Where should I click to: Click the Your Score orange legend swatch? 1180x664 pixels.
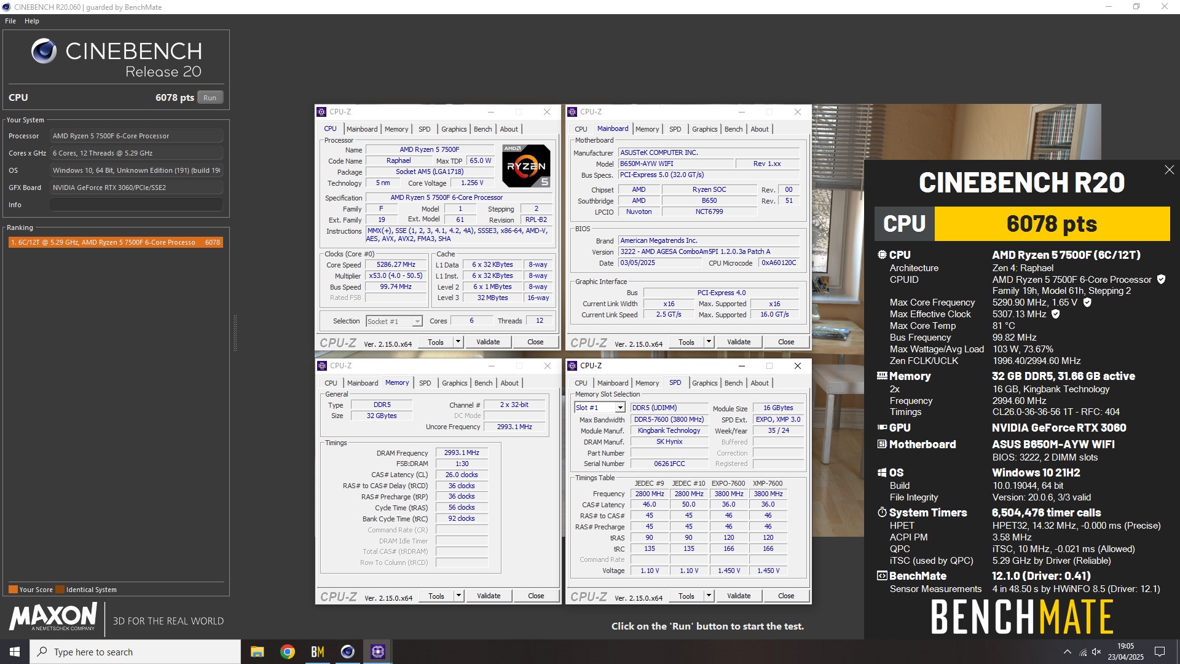pyautogui.click(x=13, y=589)
